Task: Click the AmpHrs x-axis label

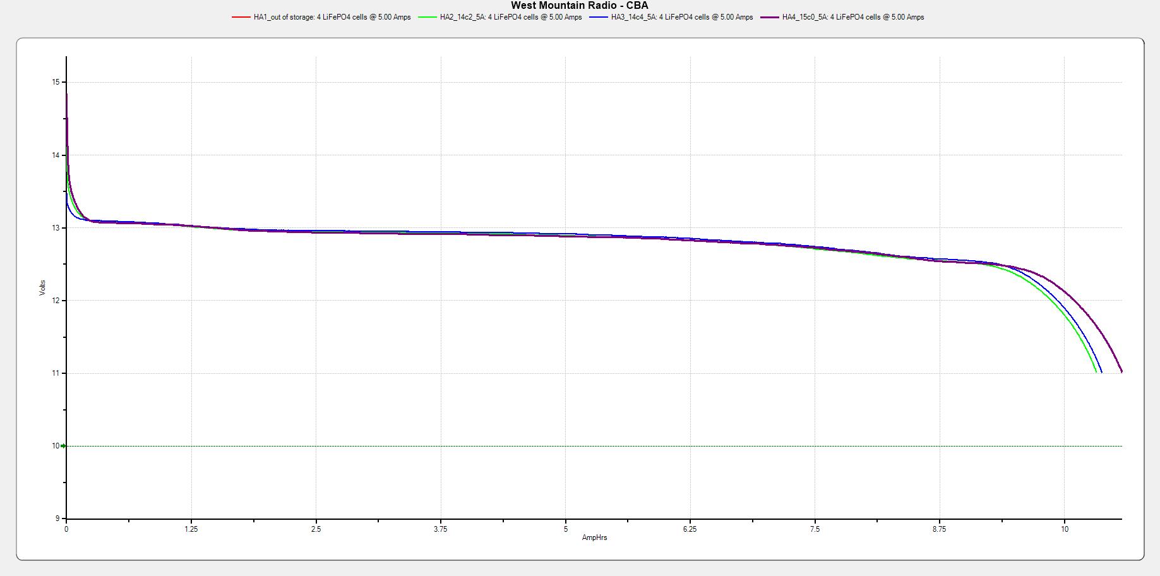Action: 594,537
